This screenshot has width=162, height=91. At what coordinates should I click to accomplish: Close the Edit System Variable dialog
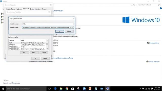(73, 18)
